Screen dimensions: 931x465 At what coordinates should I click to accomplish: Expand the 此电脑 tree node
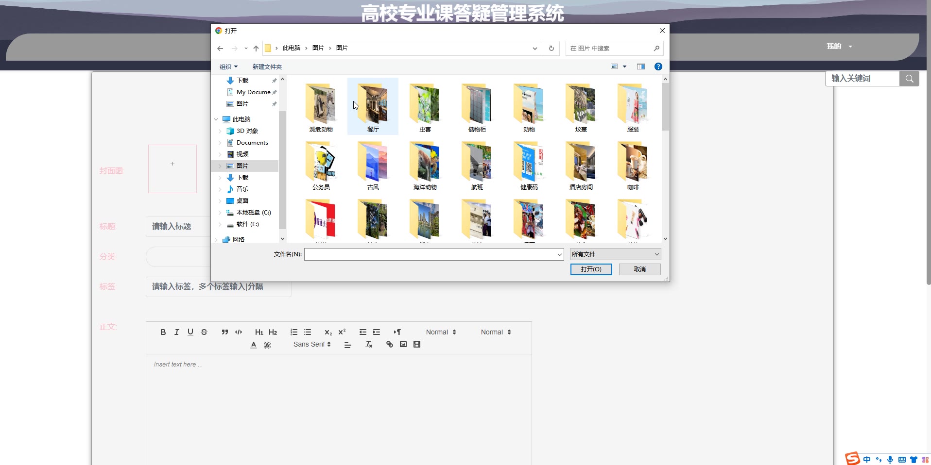click(216, 119)
